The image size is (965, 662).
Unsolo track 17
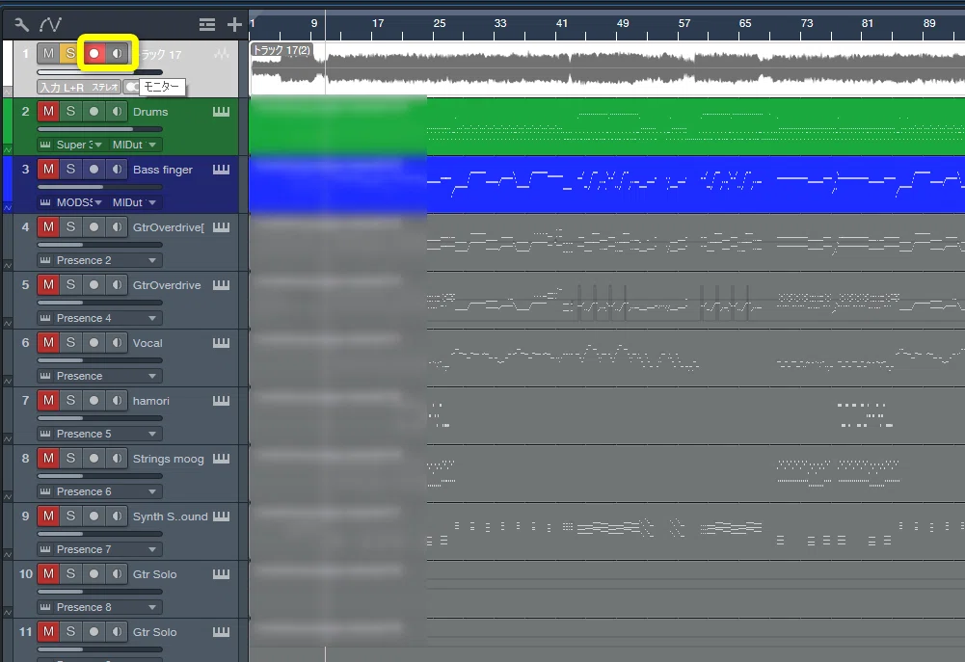click(x=70, y=54)
